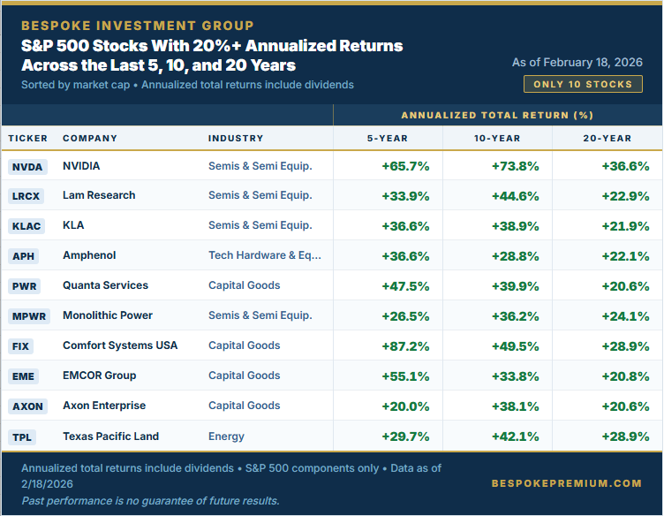Viewport: 664px width, 516px height.
Task: Click Comfort Systems' +49.5% value
Action: pos(516,346)
